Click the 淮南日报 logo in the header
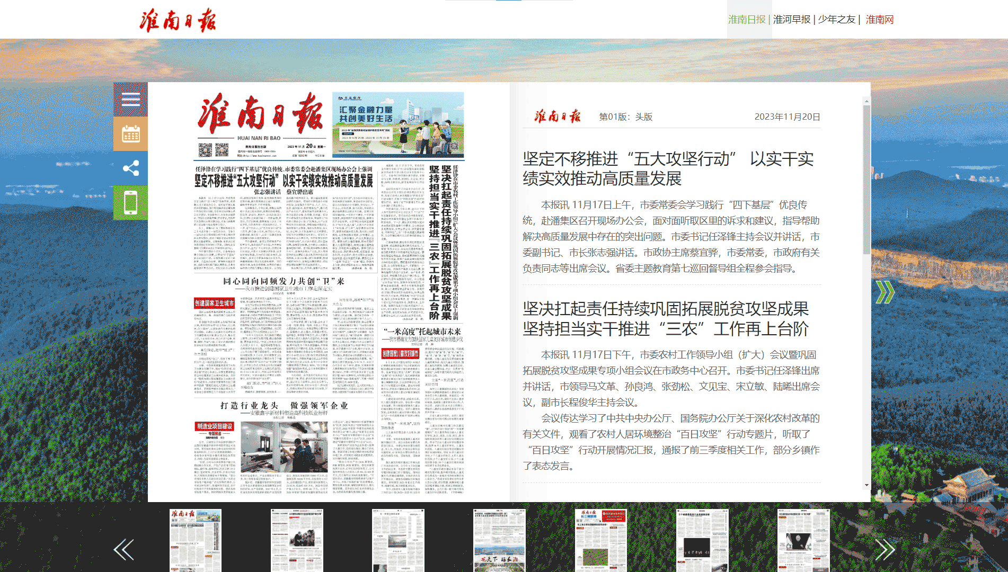 coord(178,21)
